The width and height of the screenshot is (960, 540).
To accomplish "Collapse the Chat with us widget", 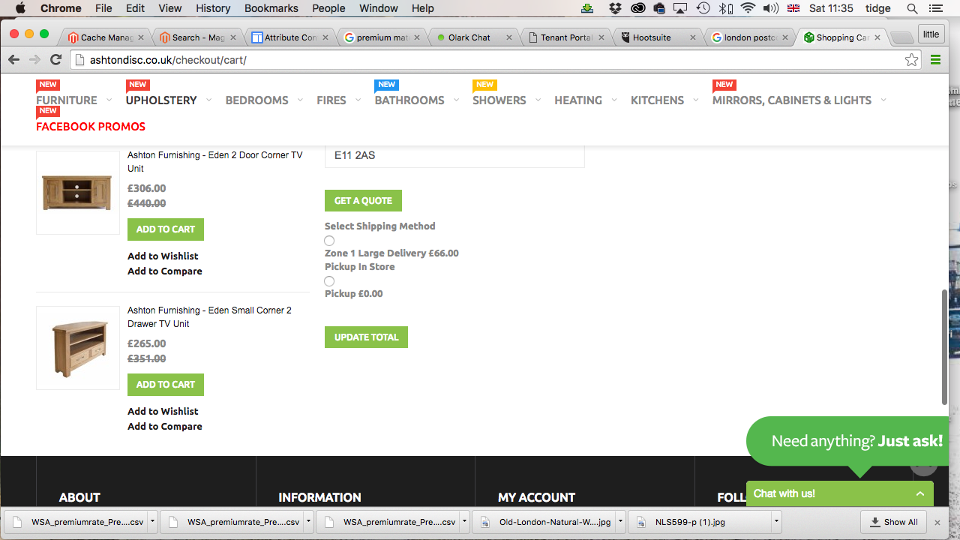I will (x=919, y=493).
